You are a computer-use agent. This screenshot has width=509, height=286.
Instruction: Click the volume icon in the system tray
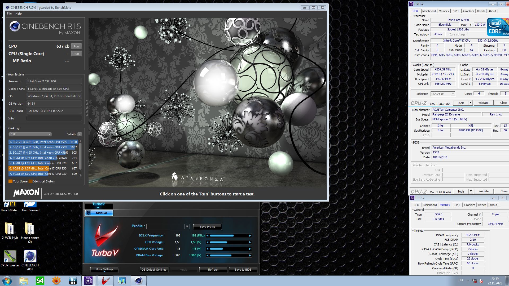(x=481, y=281)
